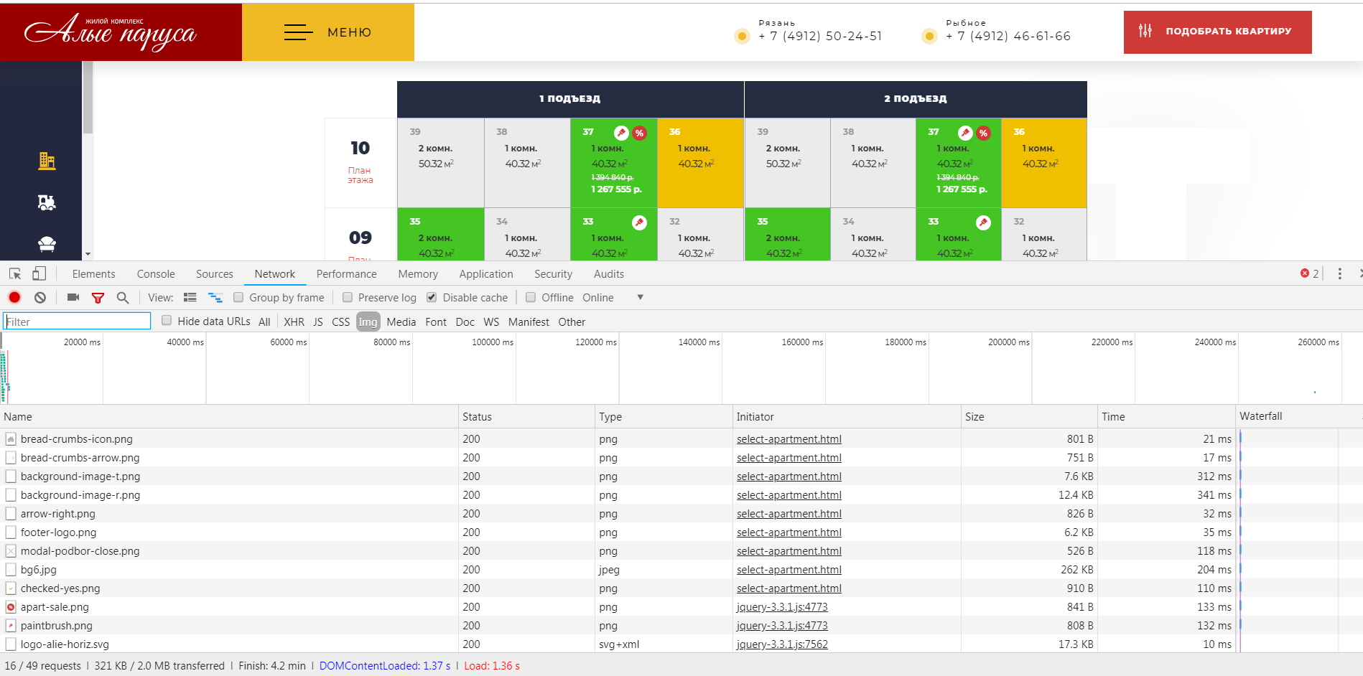The width and height of the screenshot is (1363, 676).
Task: Click ПОДОБРАТЬ КВАРТИРУ button
Action: pyautogui.click(x=1217, y=32)
